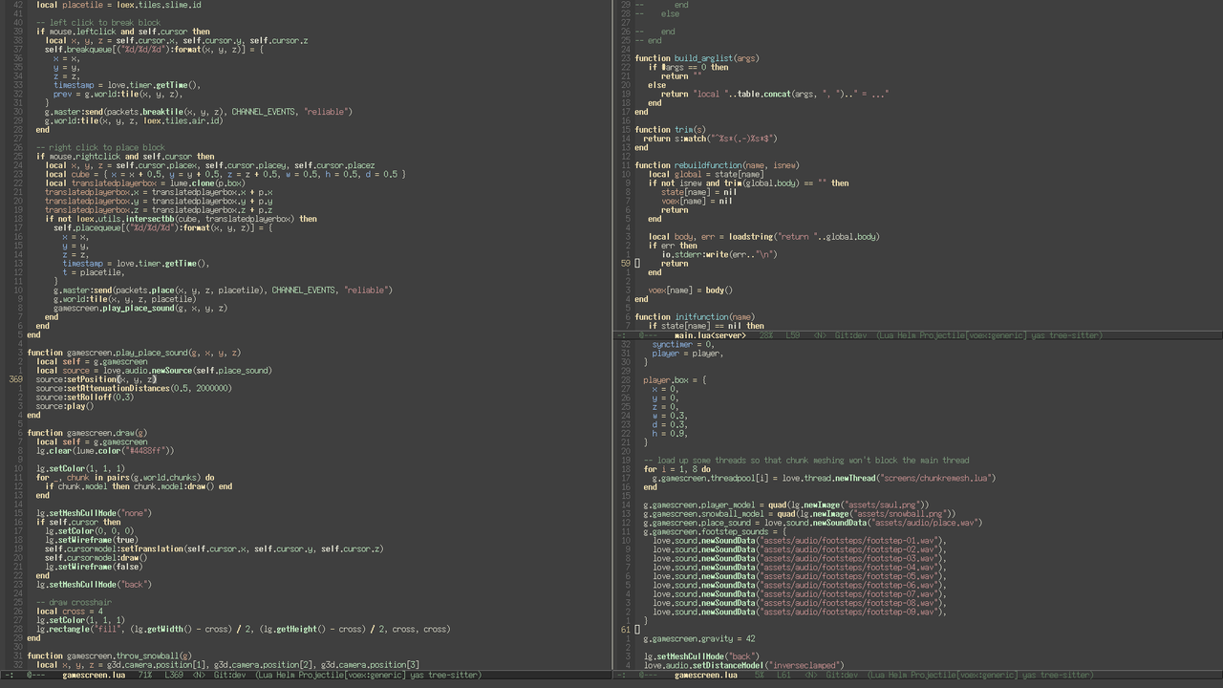Click the snowball_model snowball.png line
Image resolution: width=1223 pixels, height=688 pixels.
coord(800,513)
